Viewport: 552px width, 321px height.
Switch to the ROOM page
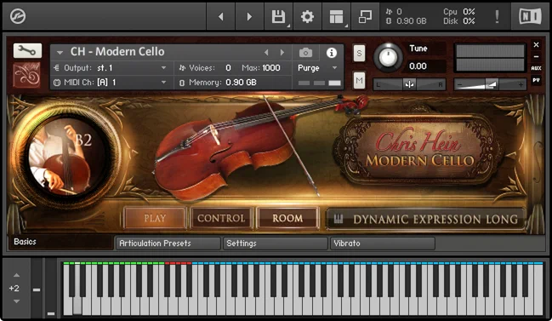(287, 219)
